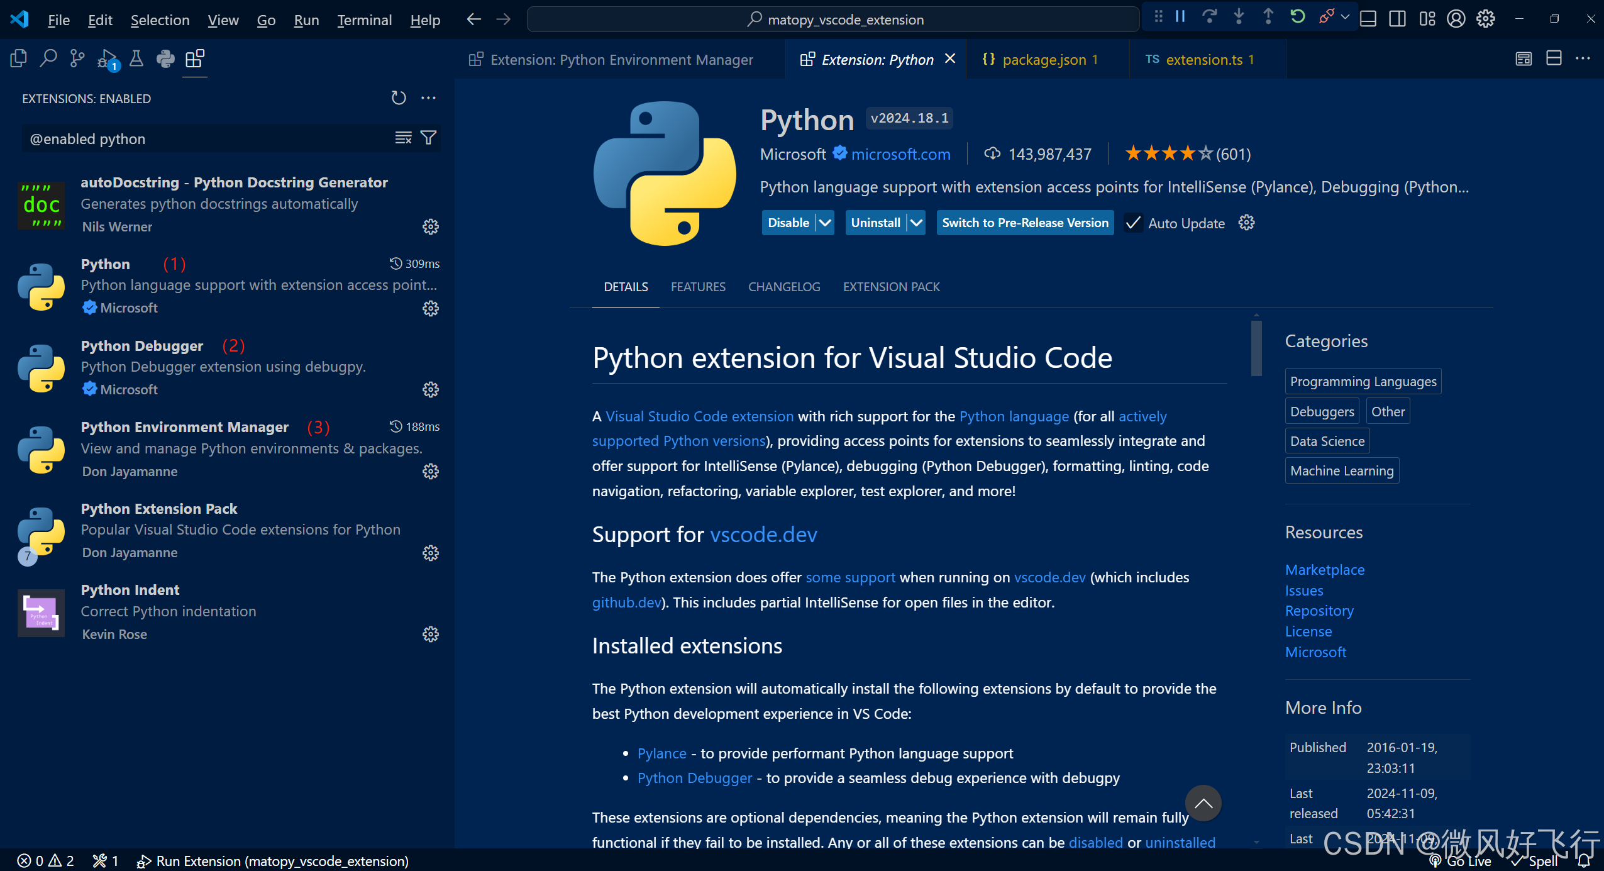This screenshot has width=1604, height=871.
Task: Click the Explorer files icon
Action: click(18, 59)
